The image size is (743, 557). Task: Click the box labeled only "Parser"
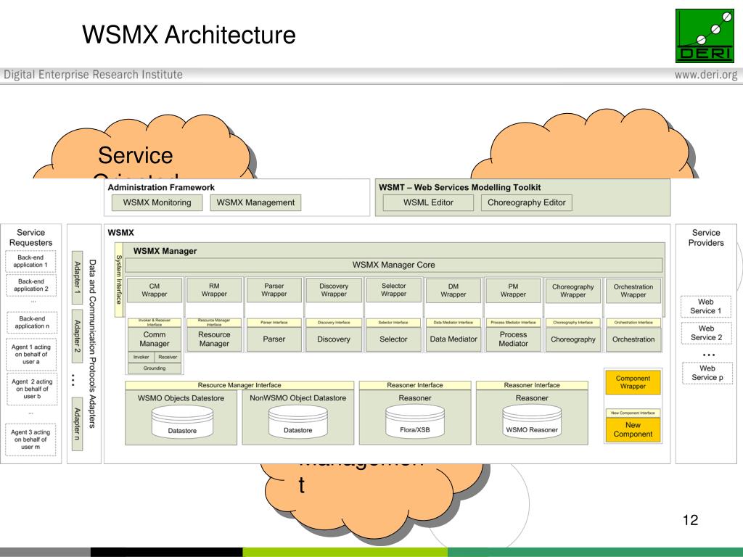274,339
